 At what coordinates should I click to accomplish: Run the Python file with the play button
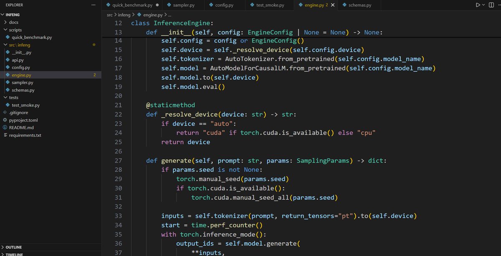[x=478, y=5]
